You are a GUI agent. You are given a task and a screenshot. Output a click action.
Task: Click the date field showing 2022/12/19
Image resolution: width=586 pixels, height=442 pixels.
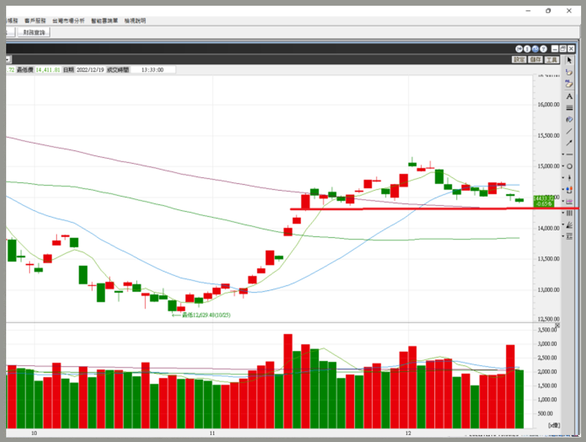[x=90, y=70]
